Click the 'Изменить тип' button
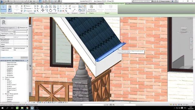This screenshot has height=110, width=195. click(23, 28)
